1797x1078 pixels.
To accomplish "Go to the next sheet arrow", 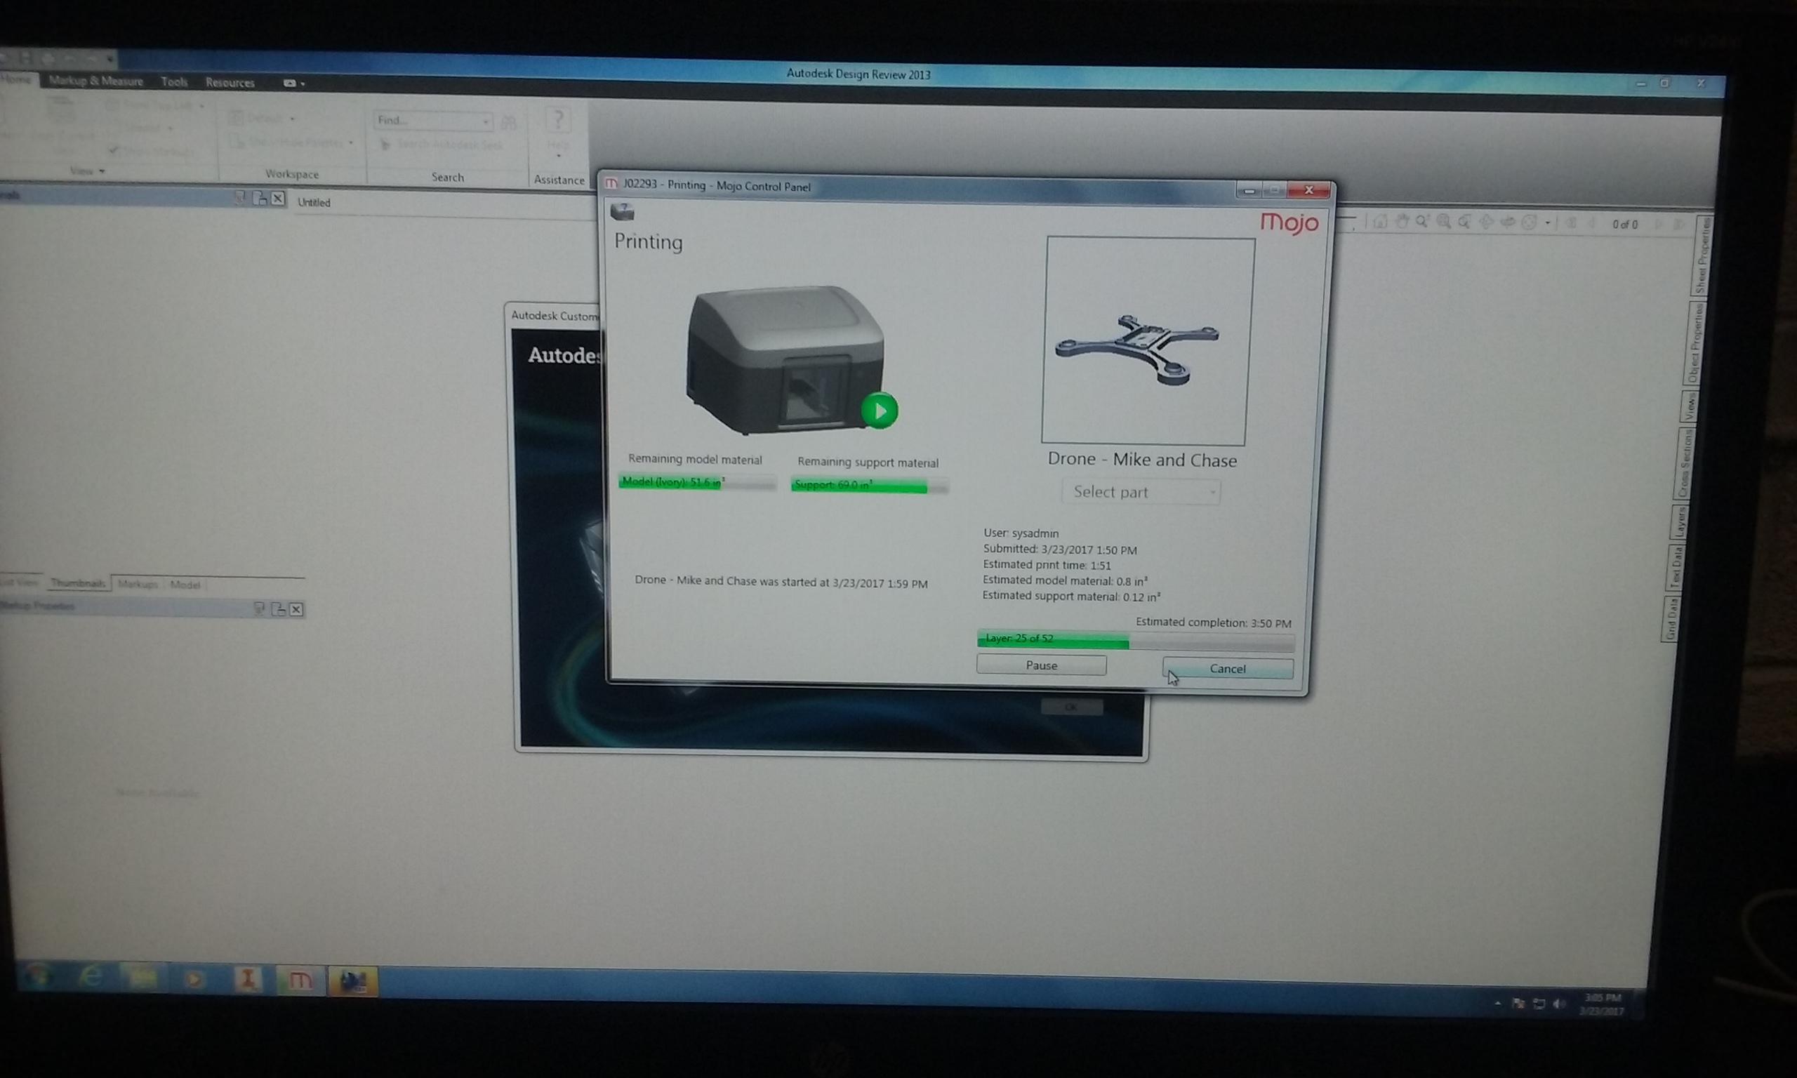I will [1658, 225].
